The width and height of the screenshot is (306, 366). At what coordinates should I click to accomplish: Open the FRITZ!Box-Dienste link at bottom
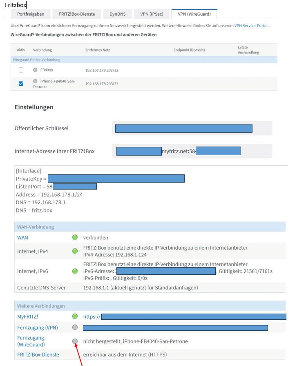tap(38, 355)
